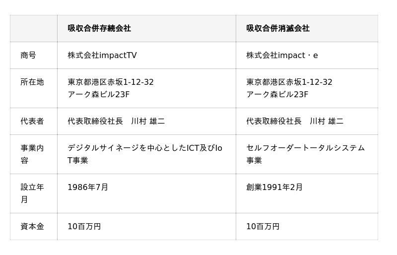Click the デジタルサイネージ business description

pyautogui.click(x=145, y=154)
